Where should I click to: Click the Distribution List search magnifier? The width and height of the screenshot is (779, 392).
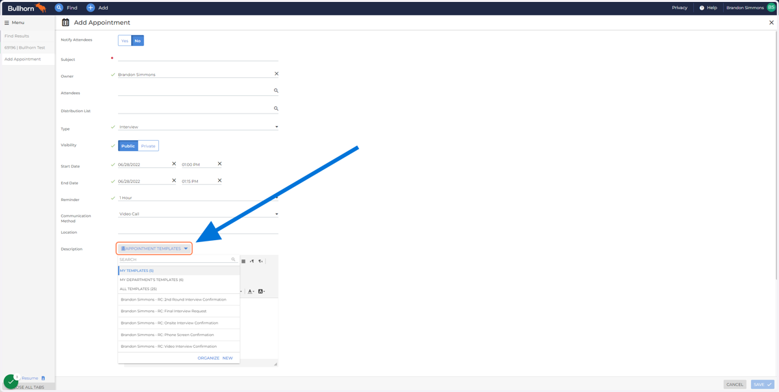[x=276, y=108]
